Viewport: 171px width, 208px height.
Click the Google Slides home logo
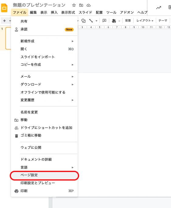[4, 8]
